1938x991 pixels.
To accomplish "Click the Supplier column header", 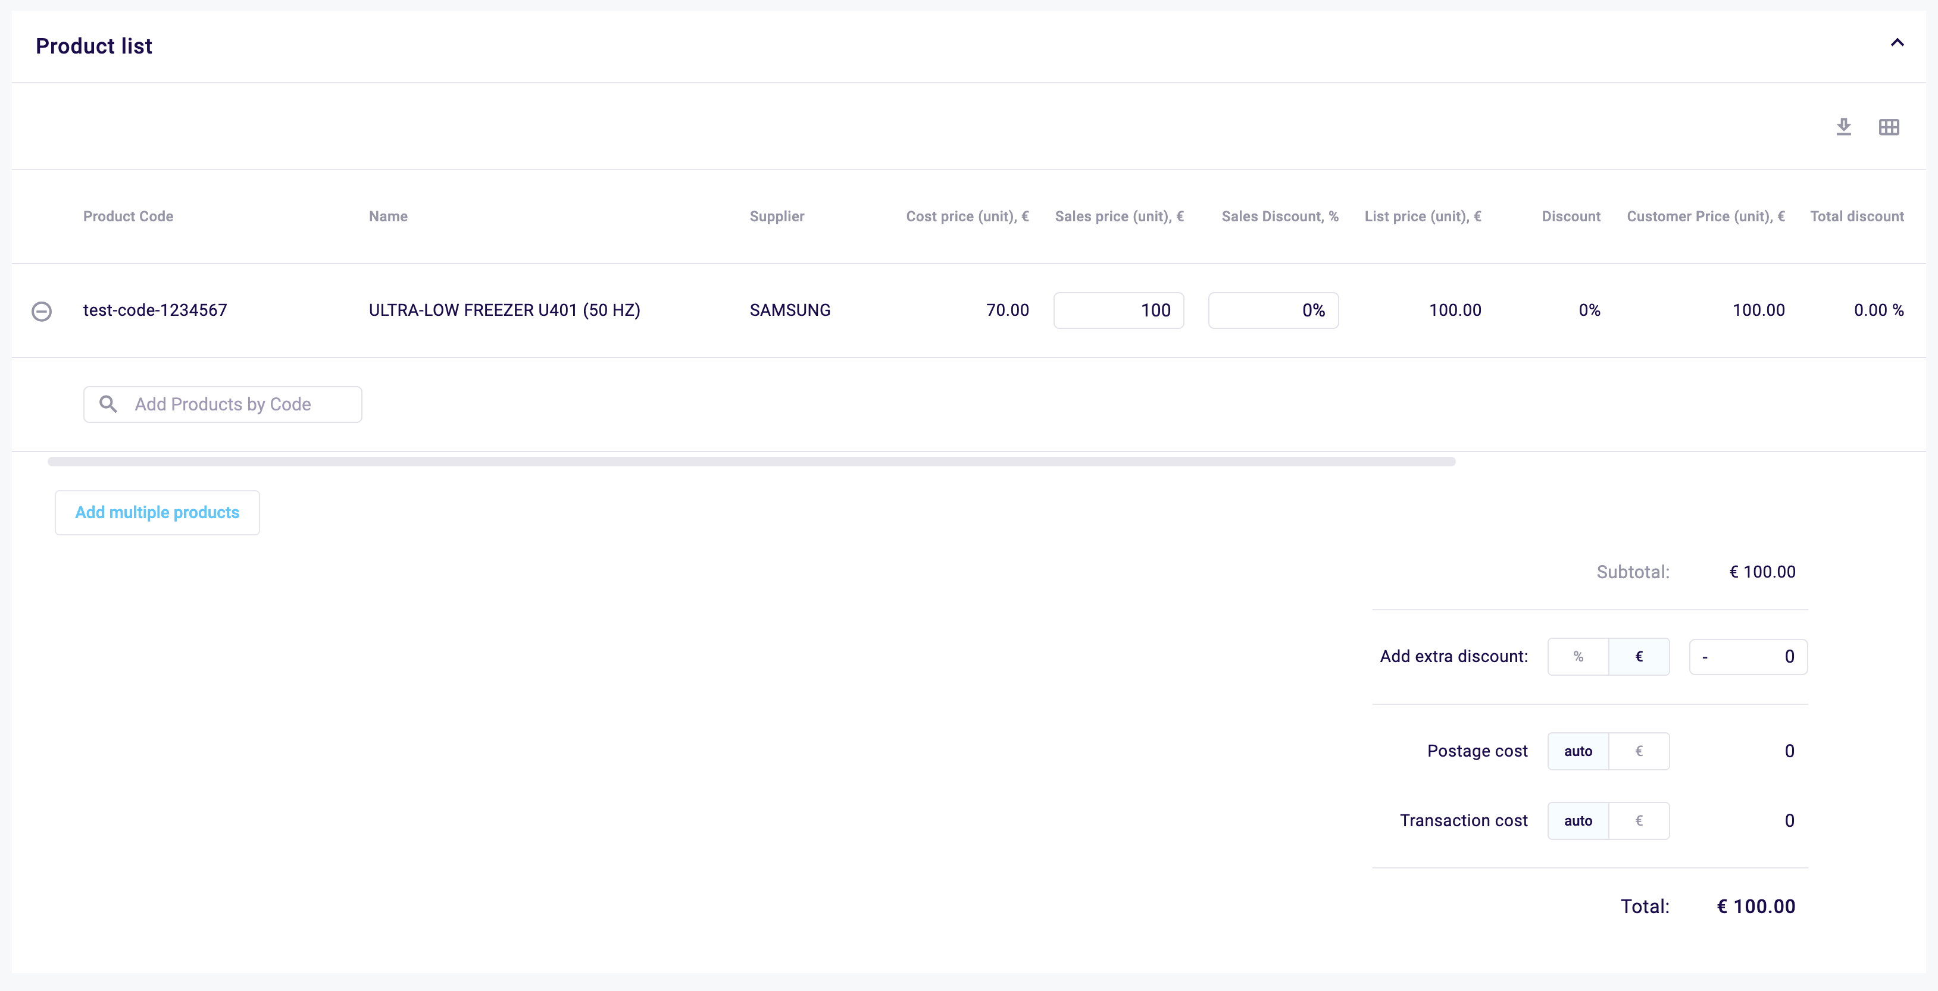I will point(776,217).
